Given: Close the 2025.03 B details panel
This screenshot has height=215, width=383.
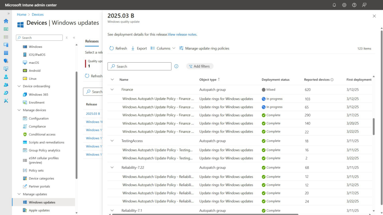Looking at the screenshot, I should [374, 16].
